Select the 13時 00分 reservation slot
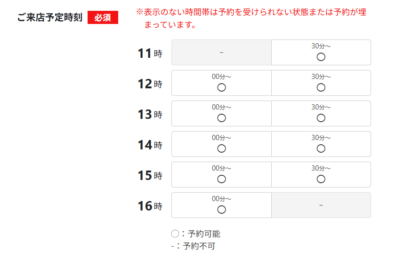Viewport: 396px width, 257px height. click(x=222, y=118)
